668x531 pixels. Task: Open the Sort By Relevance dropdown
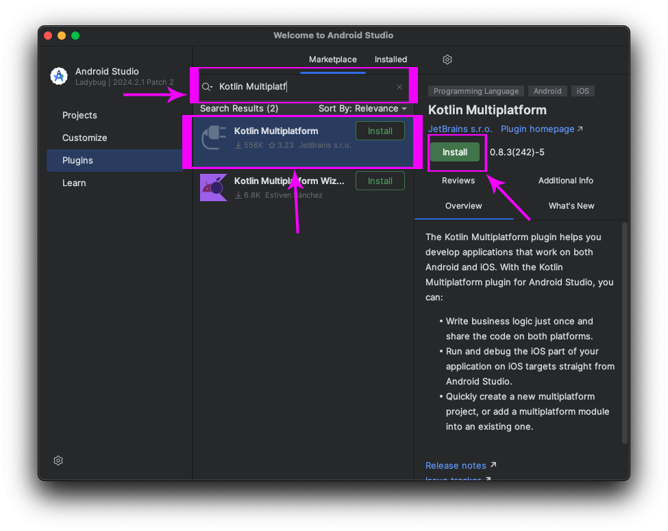coord(362,109)
